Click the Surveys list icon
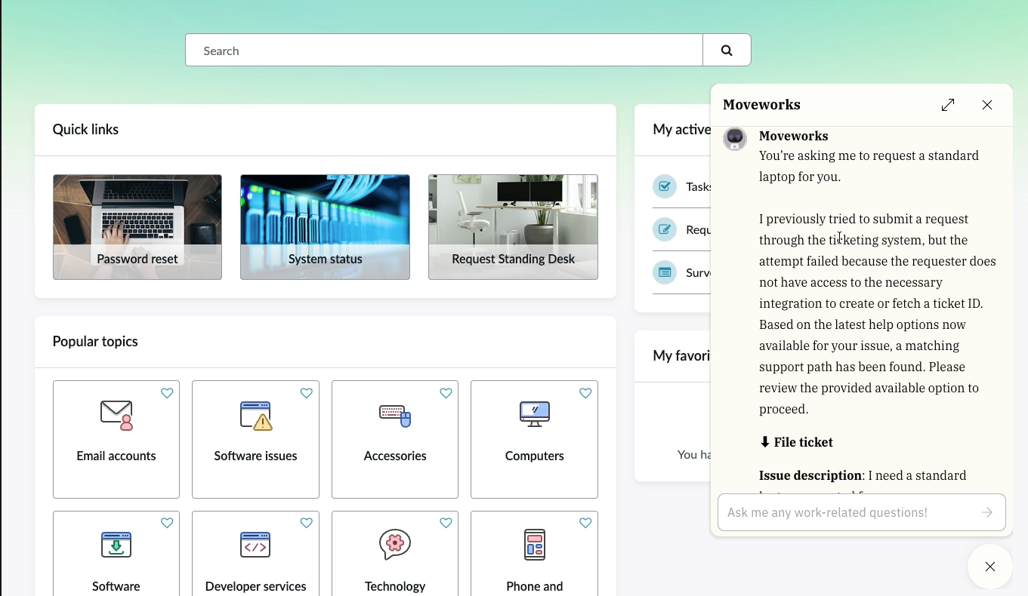 (665, 272)
